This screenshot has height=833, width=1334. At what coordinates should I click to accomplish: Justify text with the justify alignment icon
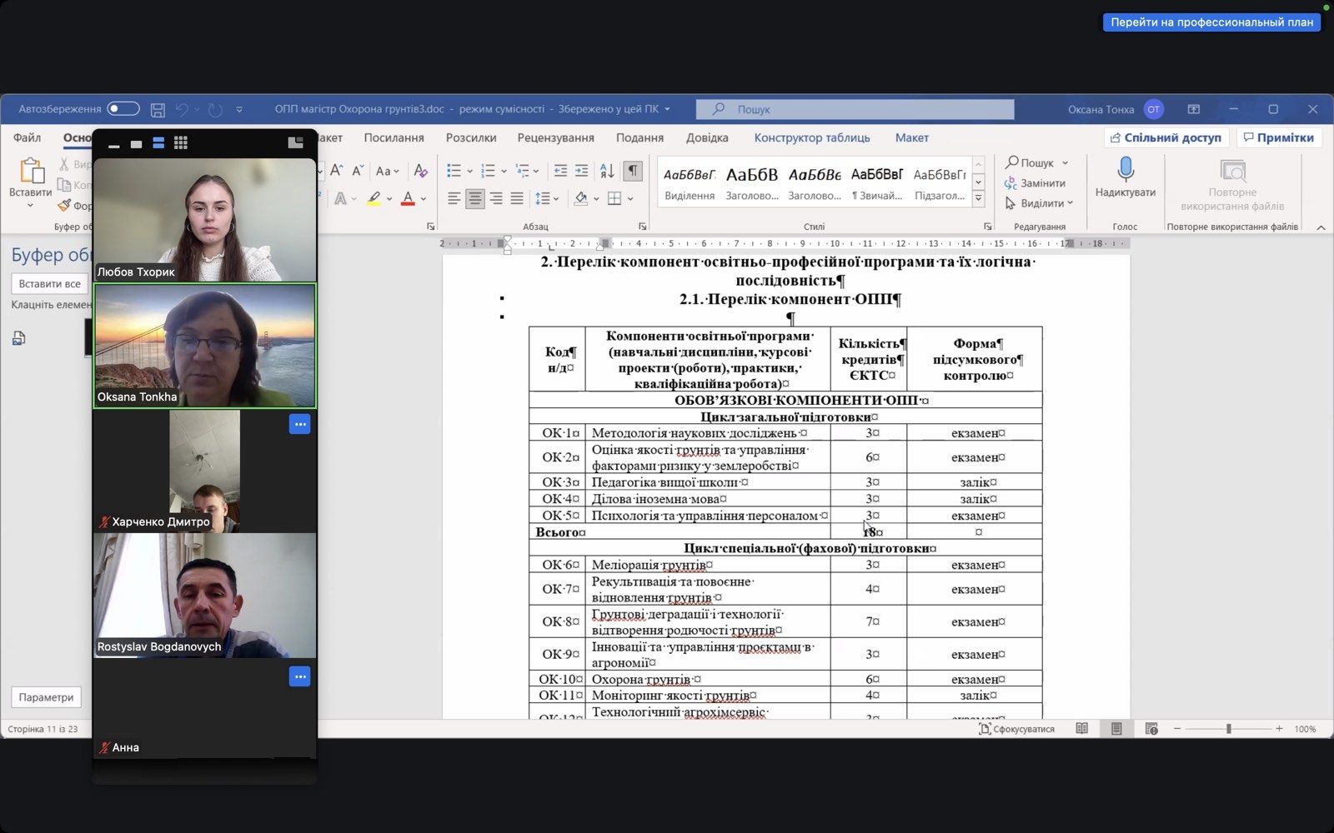click(517, 198)
